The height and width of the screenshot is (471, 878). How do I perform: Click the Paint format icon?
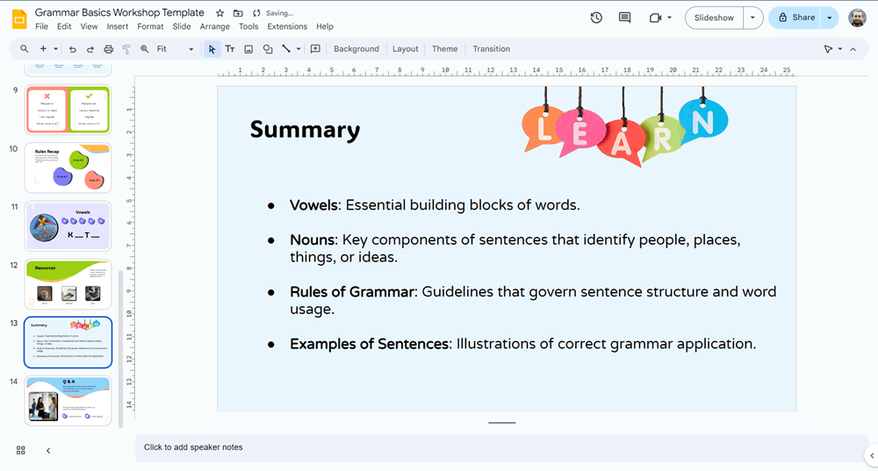pos(126,49)
